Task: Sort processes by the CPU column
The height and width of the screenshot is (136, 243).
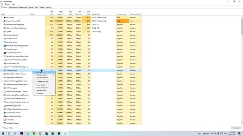Action: (x=50, y=13)
